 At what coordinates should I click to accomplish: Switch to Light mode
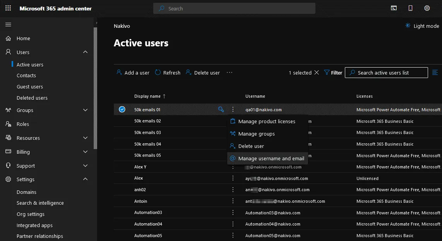[x=422, y=26]
